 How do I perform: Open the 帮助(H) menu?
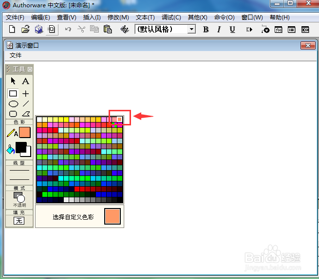pyautogui.click(x=280, y=17)
